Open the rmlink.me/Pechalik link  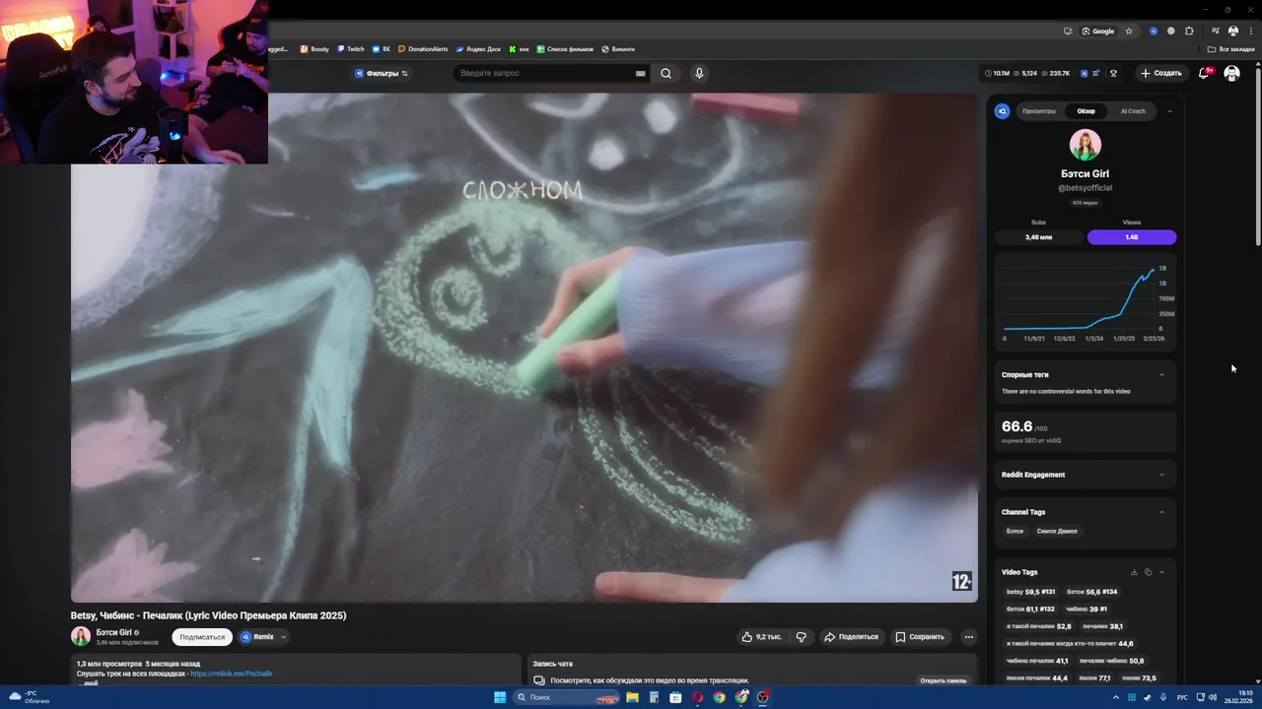[x=231, y=674]
